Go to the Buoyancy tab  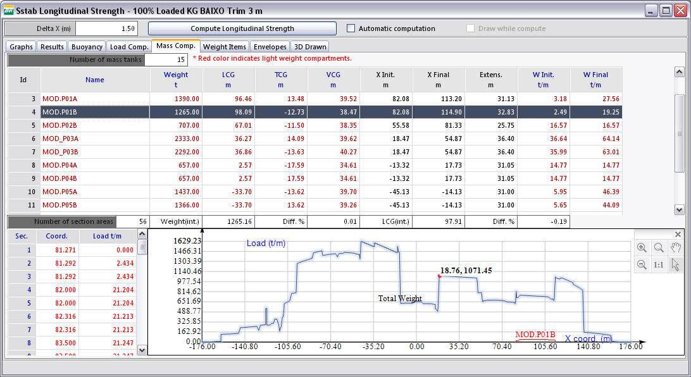[x=87, y=47]
